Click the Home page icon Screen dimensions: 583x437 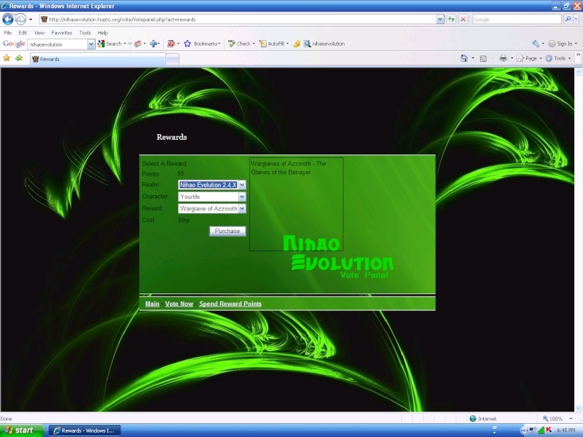[x=464, y=58]
